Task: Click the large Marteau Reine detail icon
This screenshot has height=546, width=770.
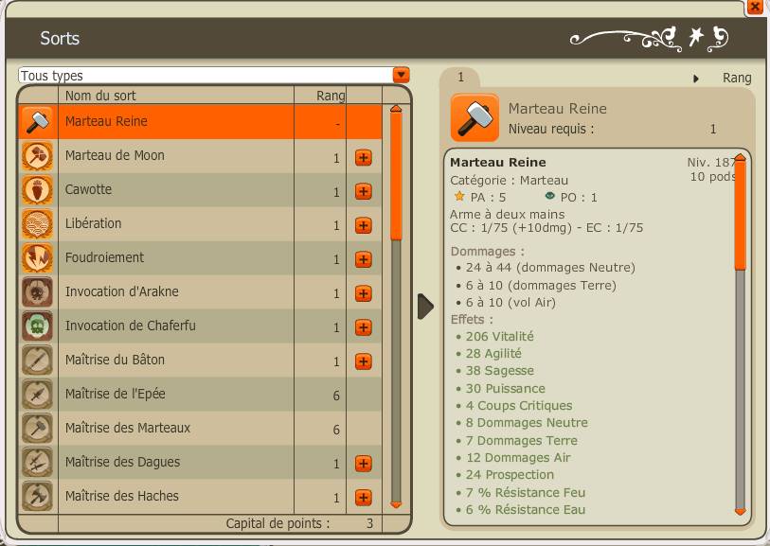Action: 475,117
